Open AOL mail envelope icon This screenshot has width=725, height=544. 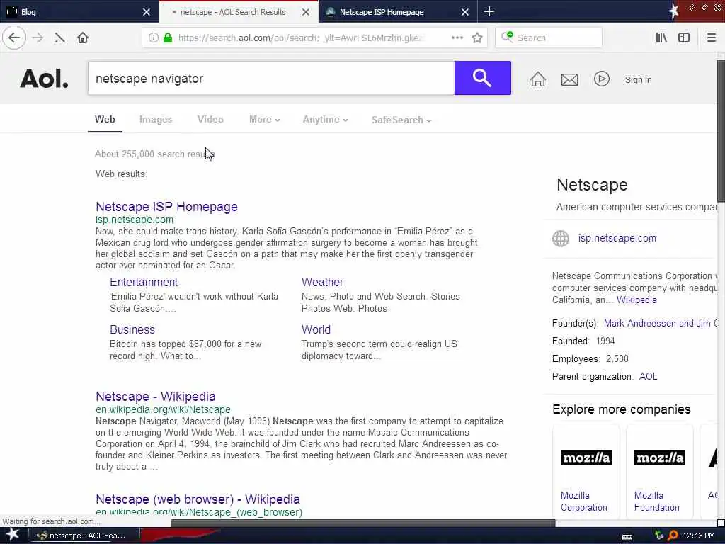pyautogui.click(x=570, y=79)
